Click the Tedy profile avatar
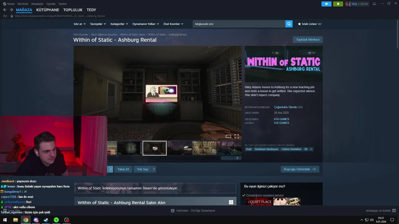 coord(348,4)
